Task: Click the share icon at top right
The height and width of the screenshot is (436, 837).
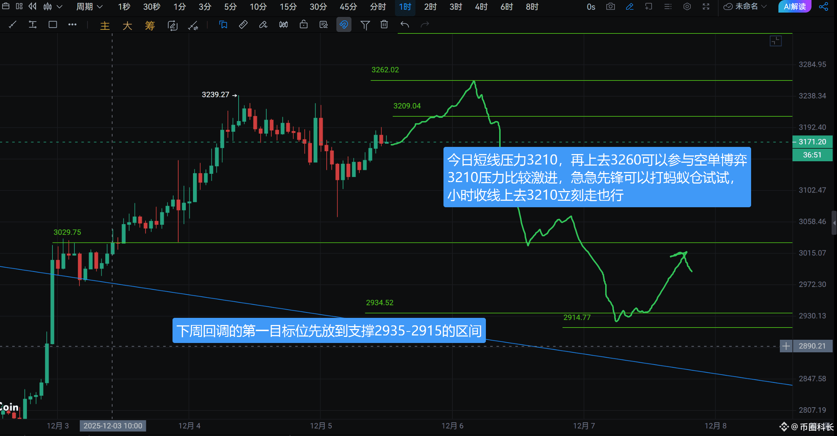Action: [x=823, y=7]
